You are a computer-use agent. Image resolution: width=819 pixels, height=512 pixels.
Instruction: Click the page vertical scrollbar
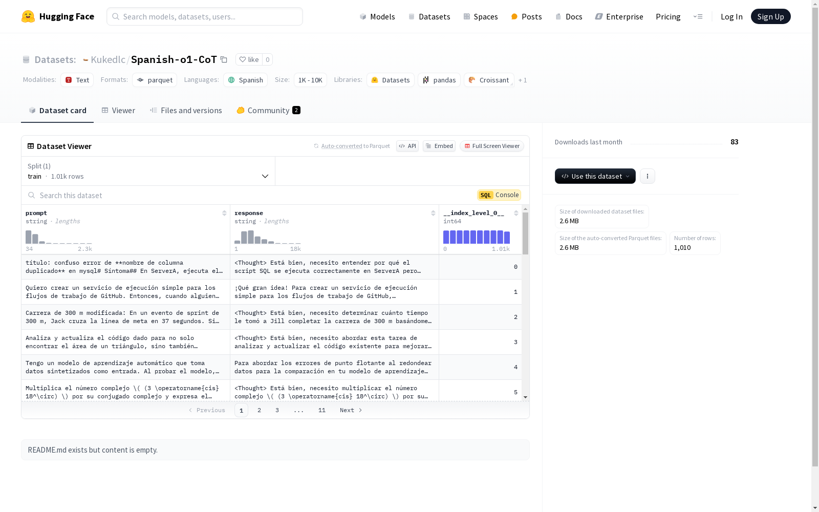pyautogui.click(x=815, y=237)
